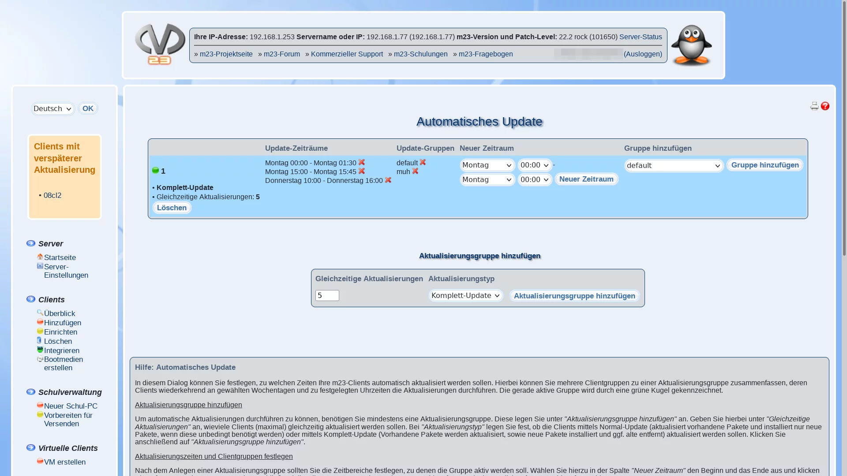Click the Einrichten yellow icon
Screen dimensions: 847x476
point(40,331)
